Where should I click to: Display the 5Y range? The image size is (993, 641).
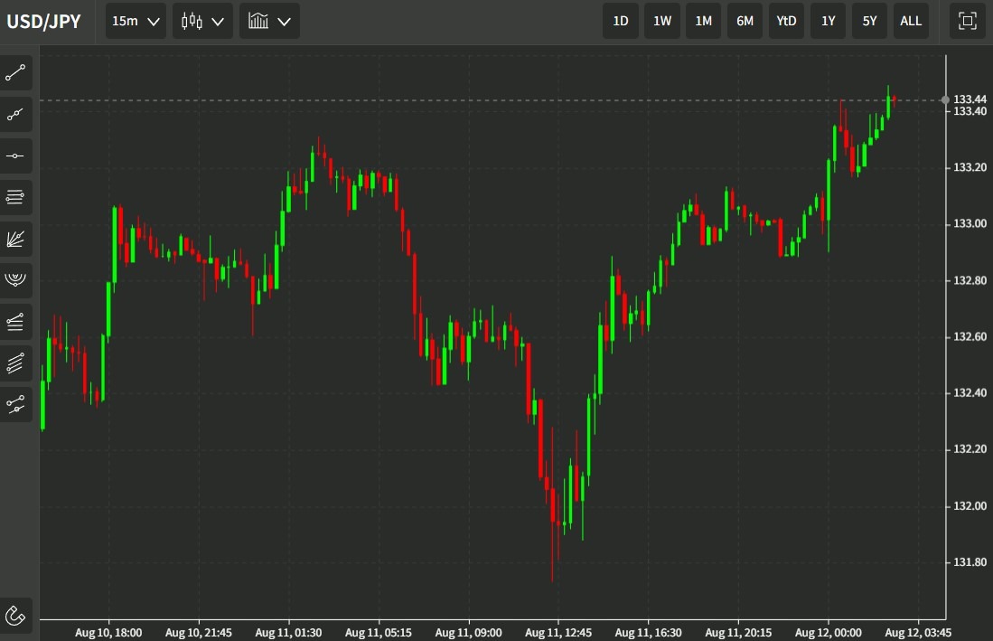tap(869, 21)
